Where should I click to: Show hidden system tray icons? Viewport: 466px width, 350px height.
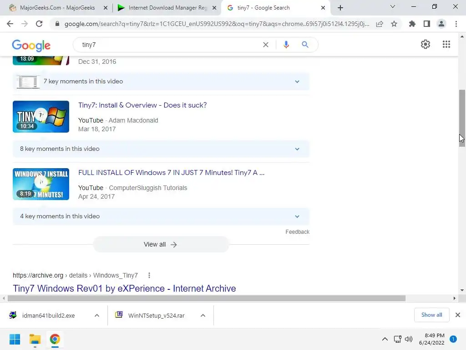click(385, 339)
